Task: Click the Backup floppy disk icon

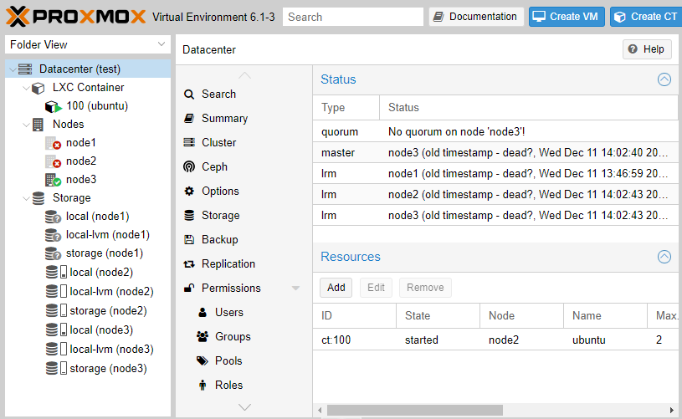Action: point(189,239)
